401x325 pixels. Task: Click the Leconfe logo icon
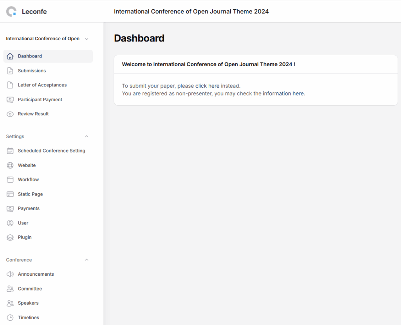coord(11,11)
